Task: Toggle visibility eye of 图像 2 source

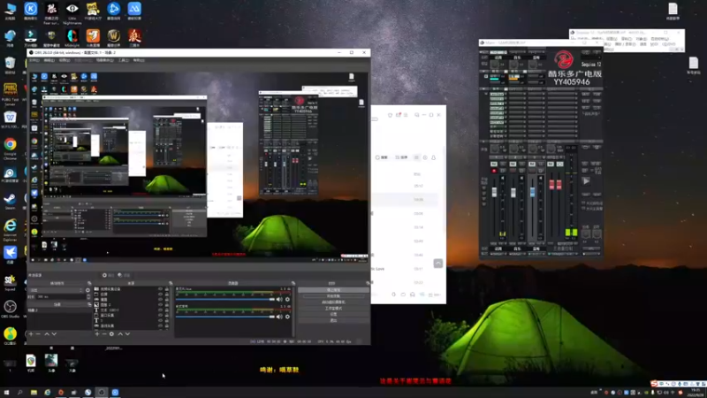Action: tap(160, 305)
